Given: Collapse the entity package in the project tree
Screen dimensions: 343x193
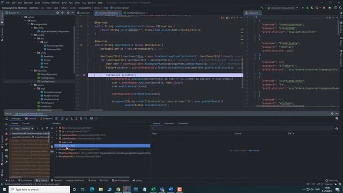Looking at the screenshot, I should point(35,53).
